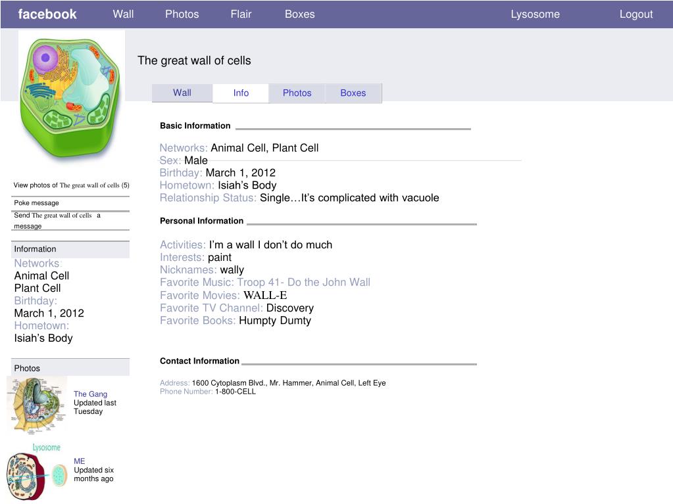Click the Relationship Status text
673x504 pixels.
[x=349, y=198]
